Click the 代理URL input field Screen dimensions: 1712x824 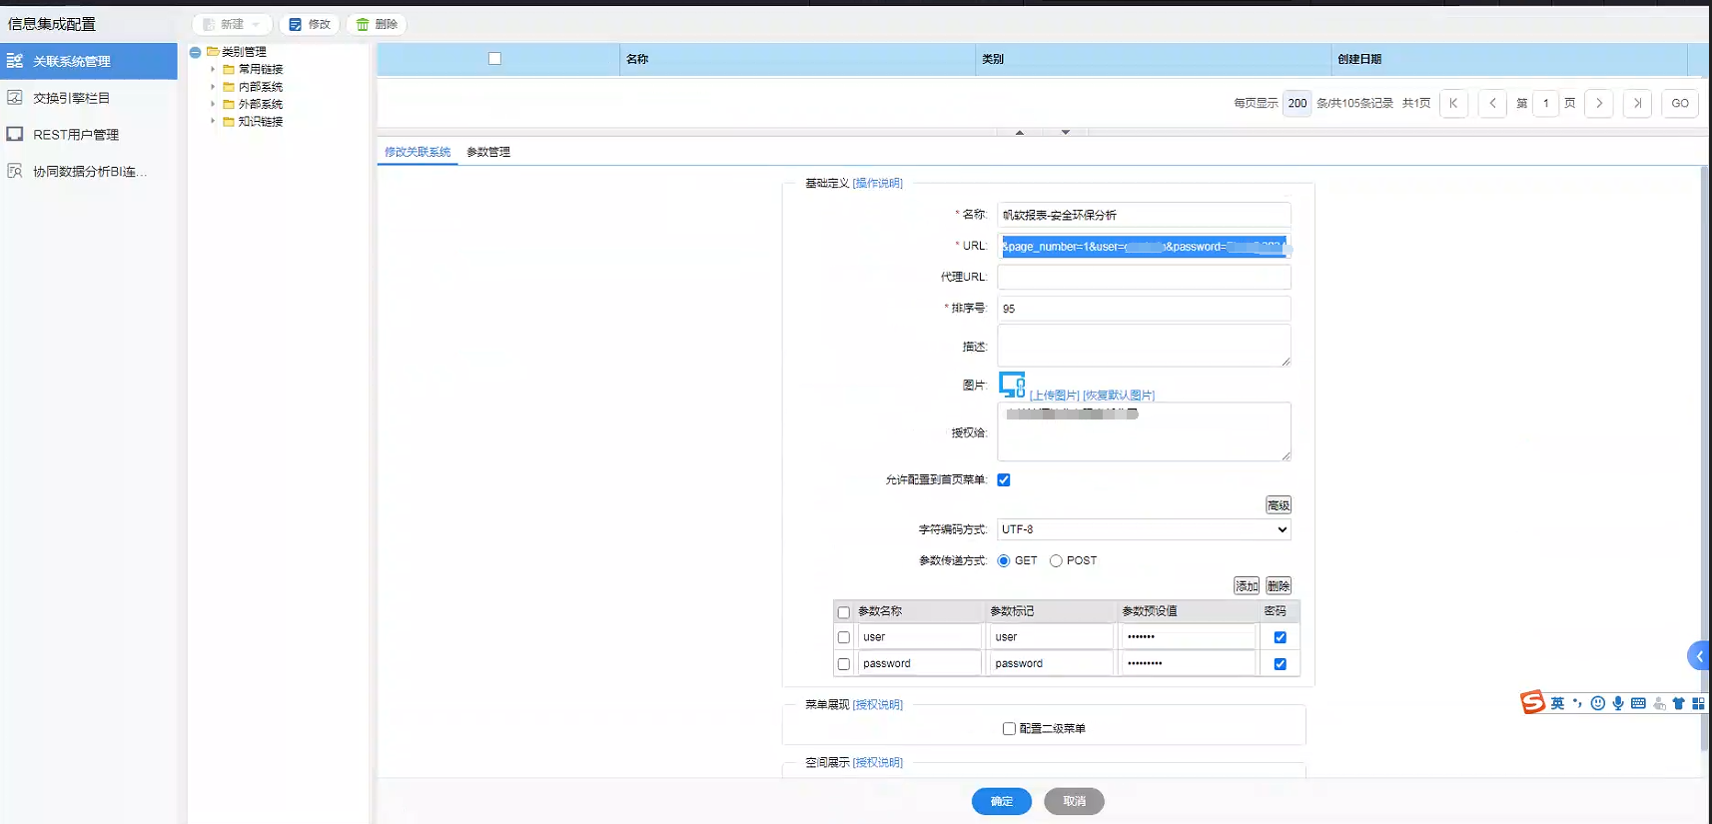tap(1144, 277)
